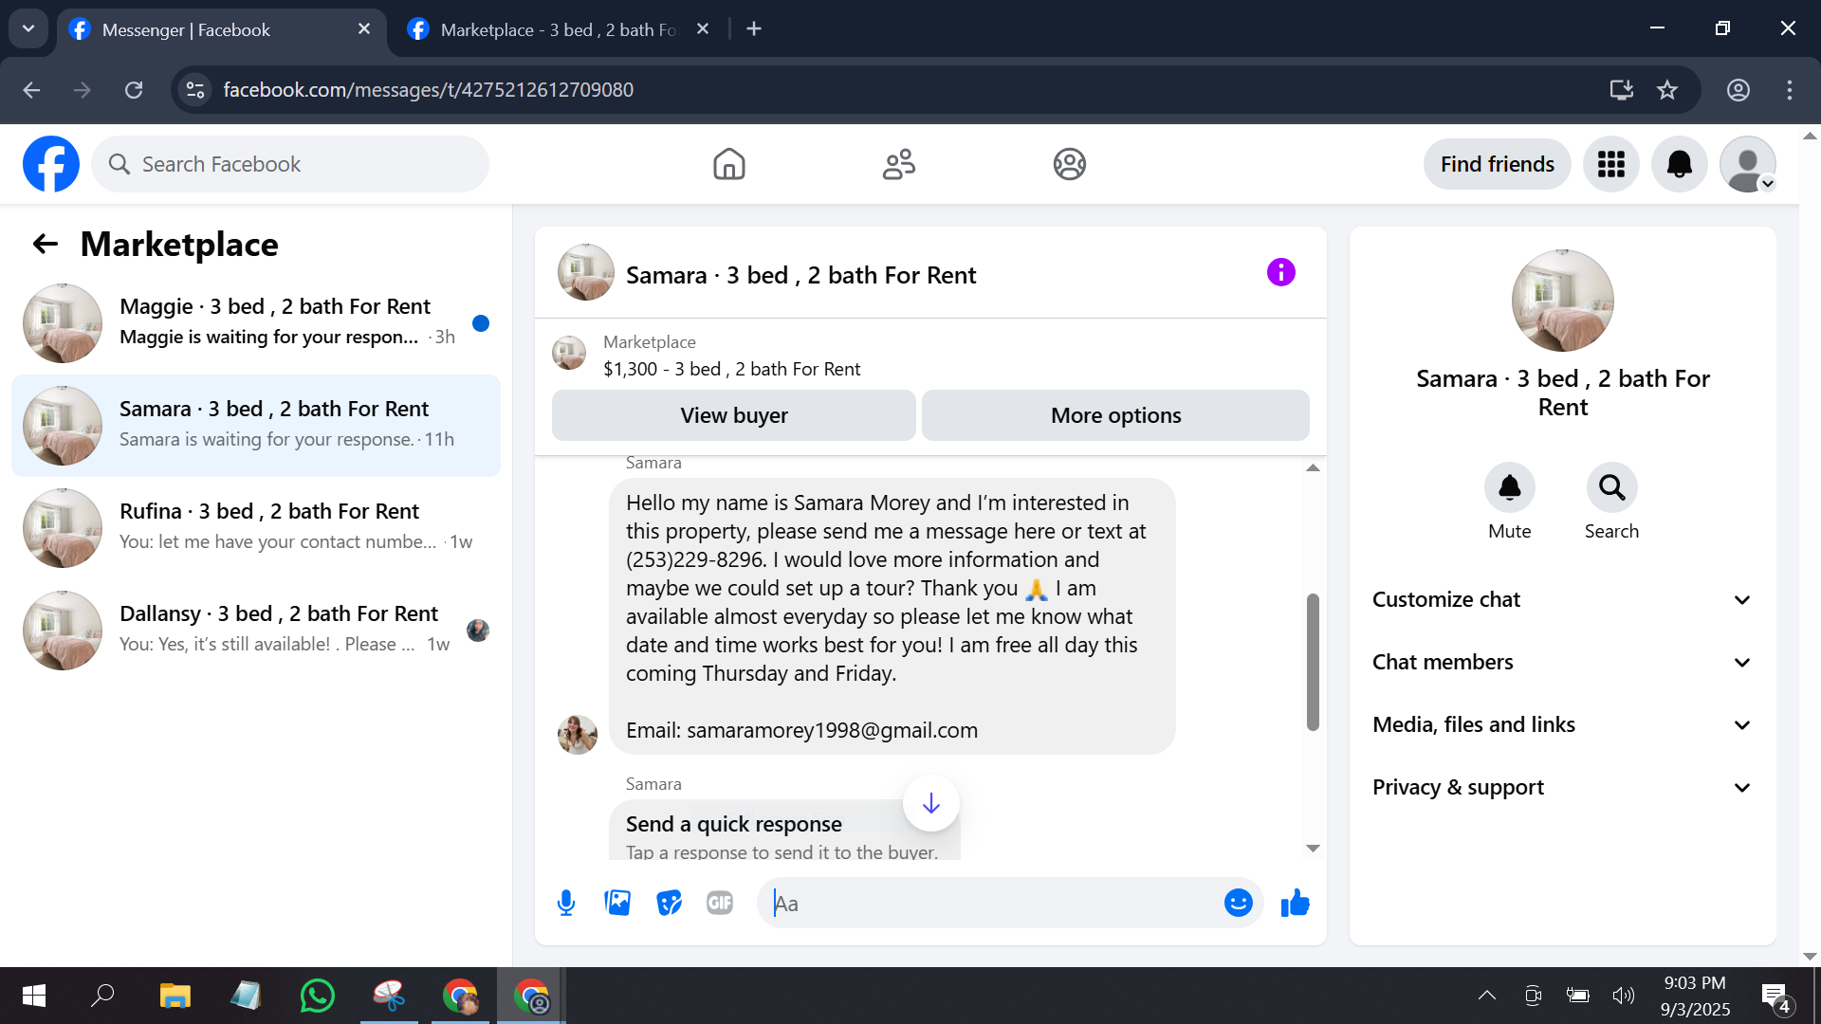The image size is (1821, 1024).
Task: Close the Messenger | Facebook tab
Action: [x=364, y=29]
